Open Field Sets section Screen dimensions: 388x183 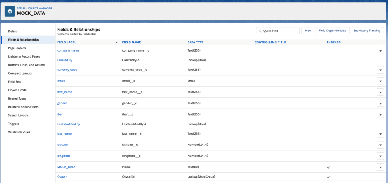pos(15,81)
